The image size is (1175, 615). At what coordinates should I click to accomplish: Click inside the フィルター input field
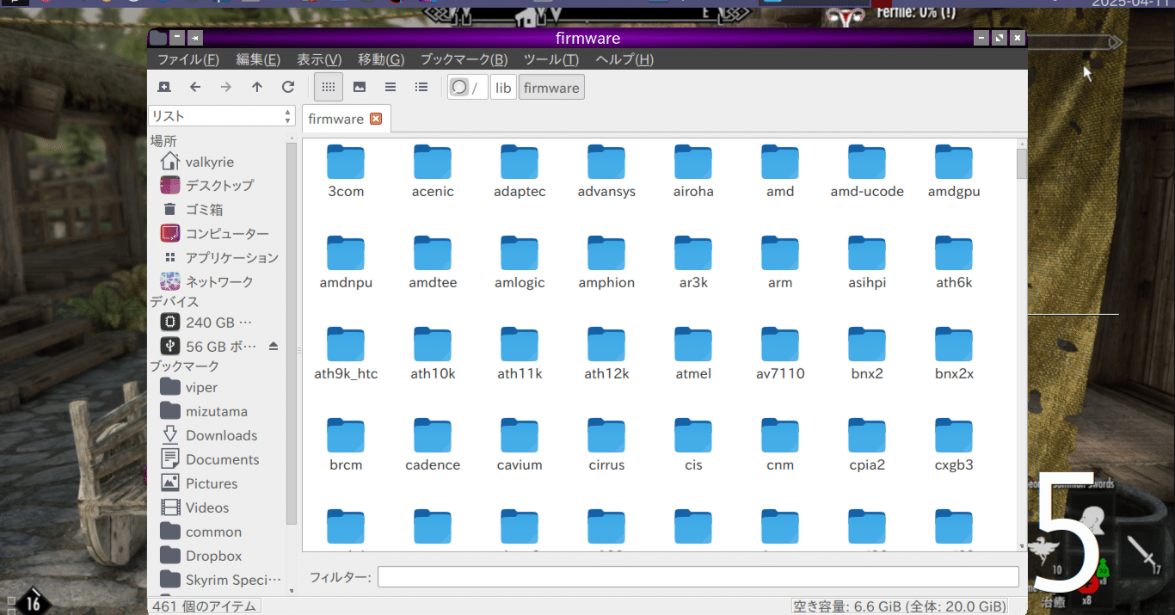[x=697, y=576]
